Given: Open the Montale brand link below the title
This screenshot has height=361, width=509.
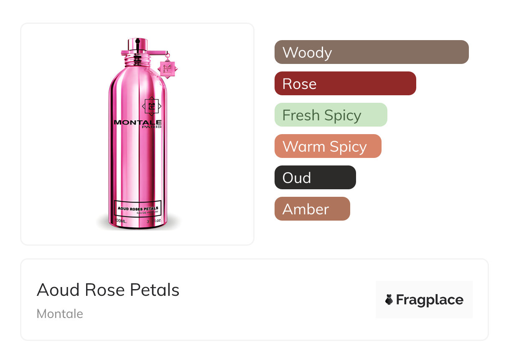Looking at the screenshot, I should click(60, 314).
